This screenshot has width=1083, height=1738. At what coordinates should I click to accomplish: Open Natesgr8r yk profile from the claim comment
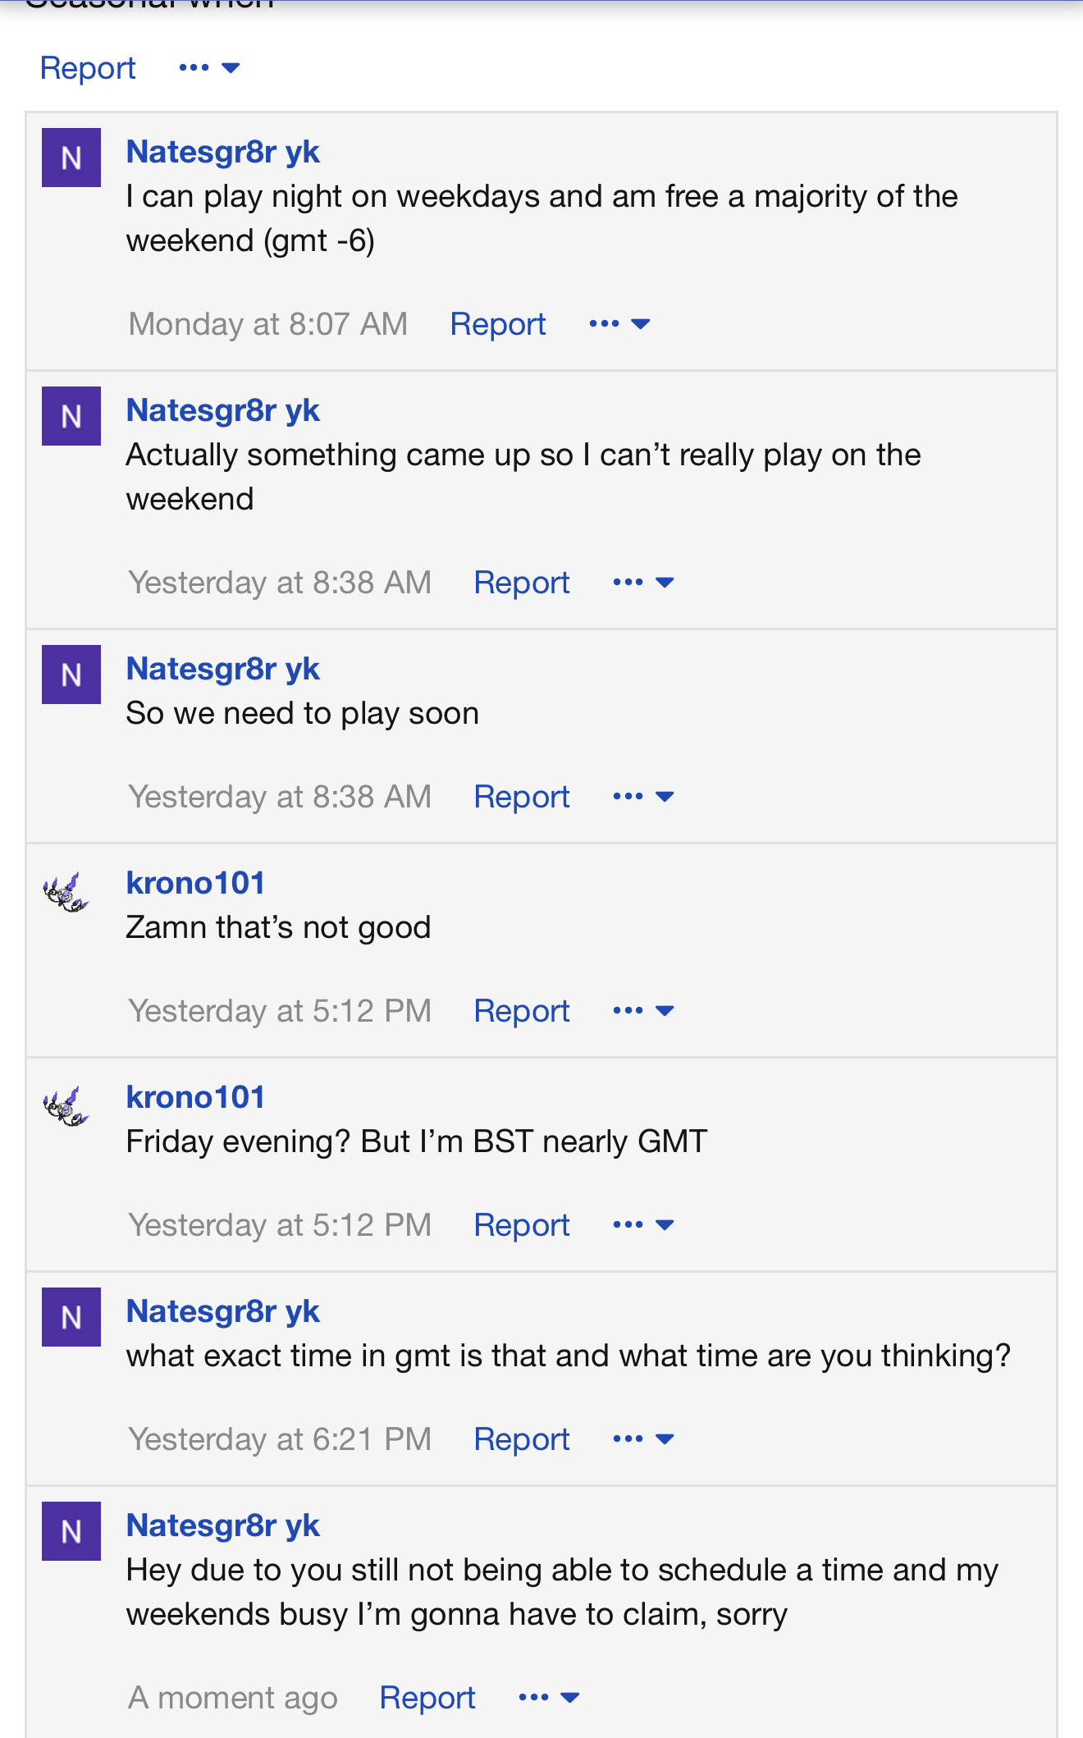coord(222,1525)
